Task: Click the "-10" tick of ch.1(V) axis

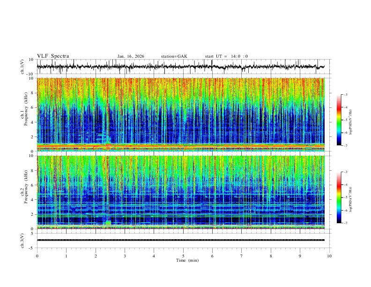Action: pos(31,74)
